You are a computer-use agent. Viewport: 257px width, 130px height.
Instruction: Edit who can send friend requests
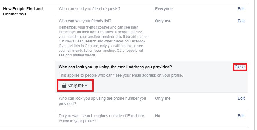[241, 9]
